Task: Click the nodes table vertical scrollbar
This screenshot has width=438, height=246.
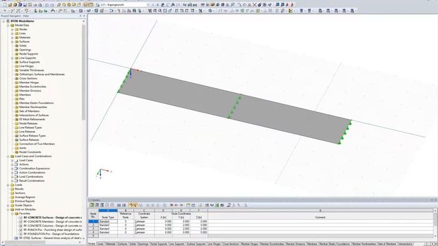Action: click(435, 220)
